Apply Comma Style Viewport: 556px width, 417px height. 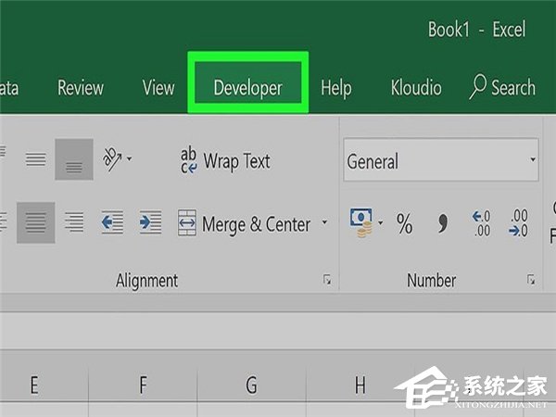(x=443, y=223)
